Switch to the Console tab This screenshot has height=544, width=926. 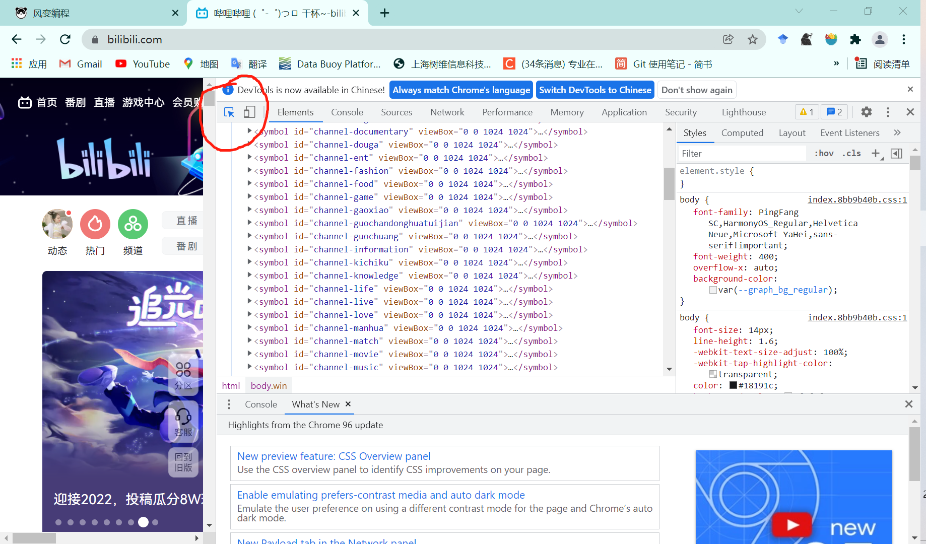(347, 112)
